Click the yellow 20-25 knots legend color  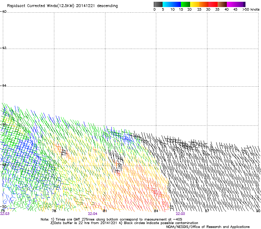(x=195, y=4)
